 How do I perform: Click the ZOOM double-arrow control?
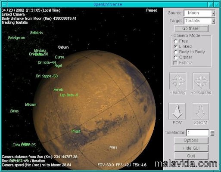[x=201, y=111]
